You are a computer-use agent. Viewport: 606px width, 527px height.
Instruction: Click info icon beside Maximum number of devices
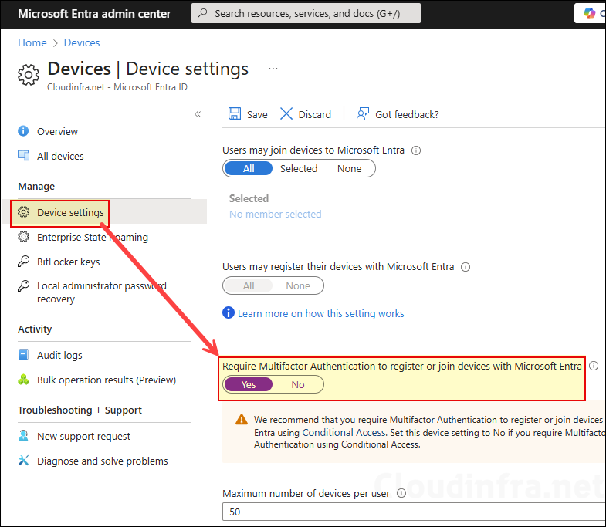[x=401, y=493]
